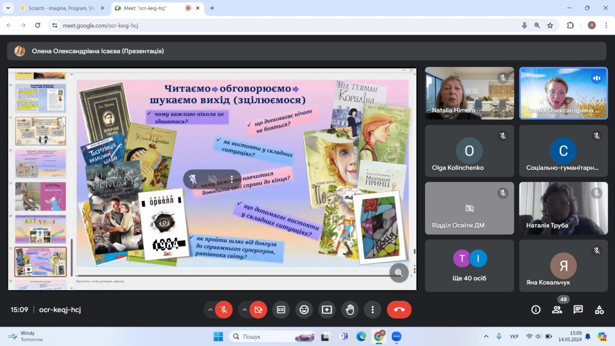Select Соціально-гуманітарн... participant tile

click(x=564, y=151)
